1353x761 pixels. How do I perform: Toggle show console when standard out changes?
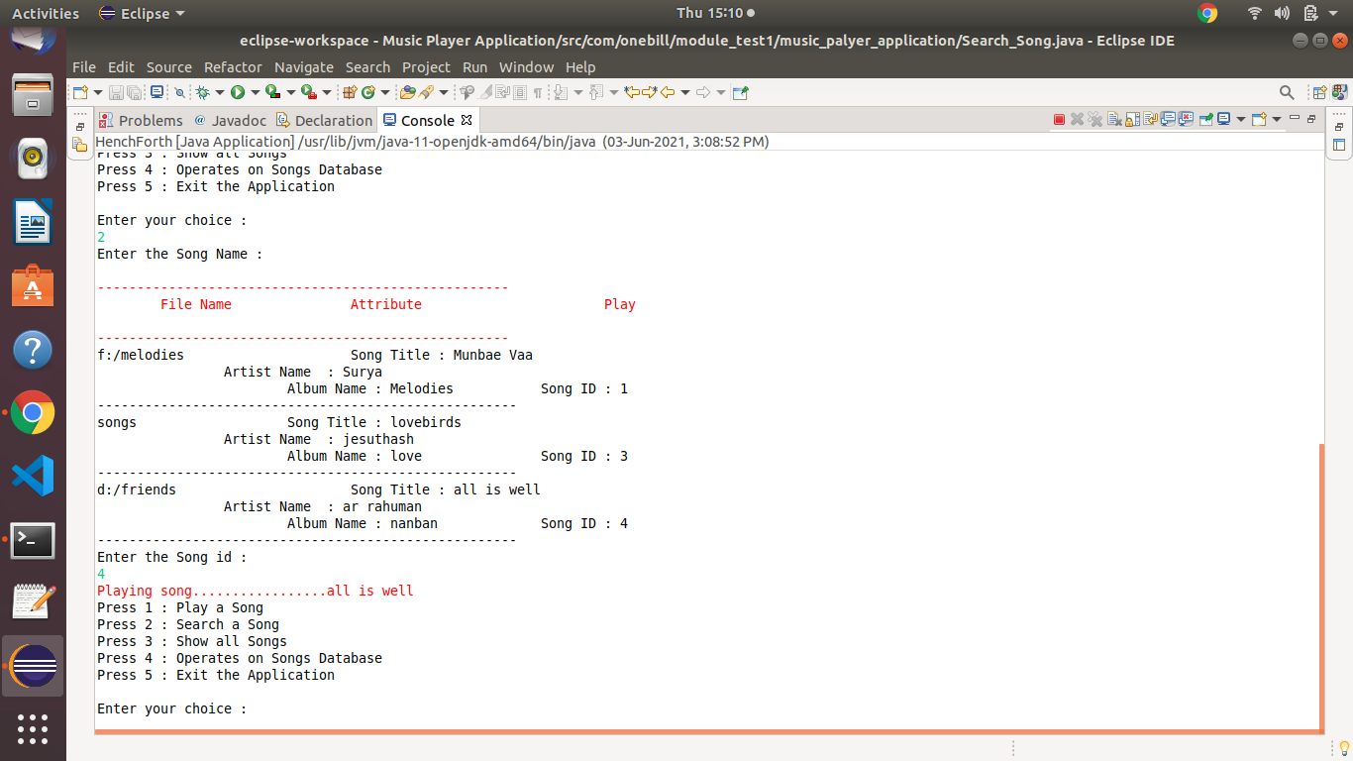tap(1168, 118)
